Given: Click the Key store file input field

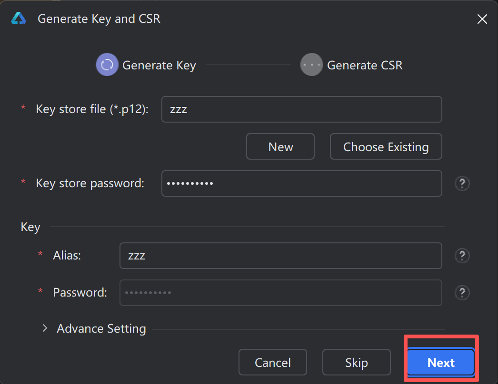Looking at the screenshot, I should click(301, 109).
